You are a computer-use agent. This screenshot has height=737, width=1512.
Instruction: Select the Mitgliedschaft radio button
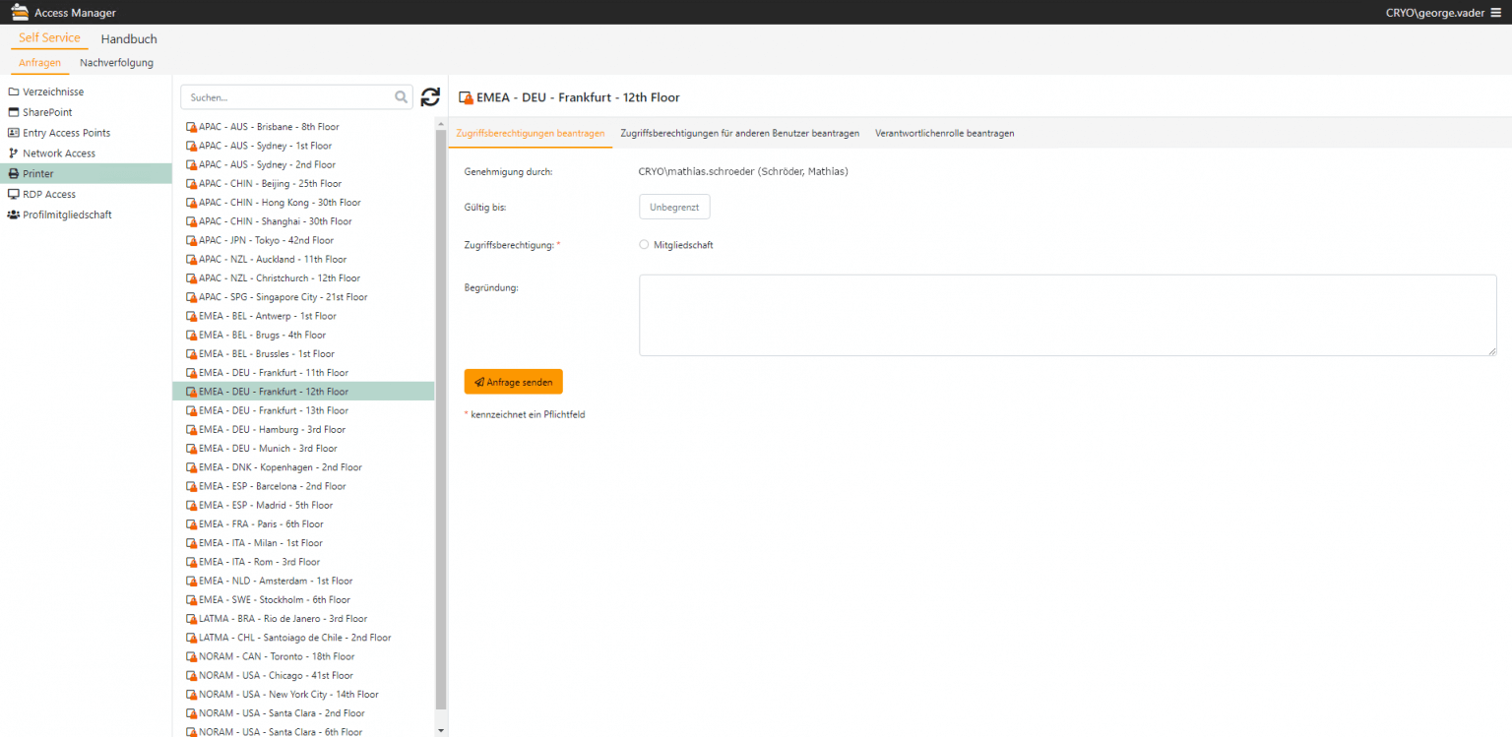pos(644,245)
